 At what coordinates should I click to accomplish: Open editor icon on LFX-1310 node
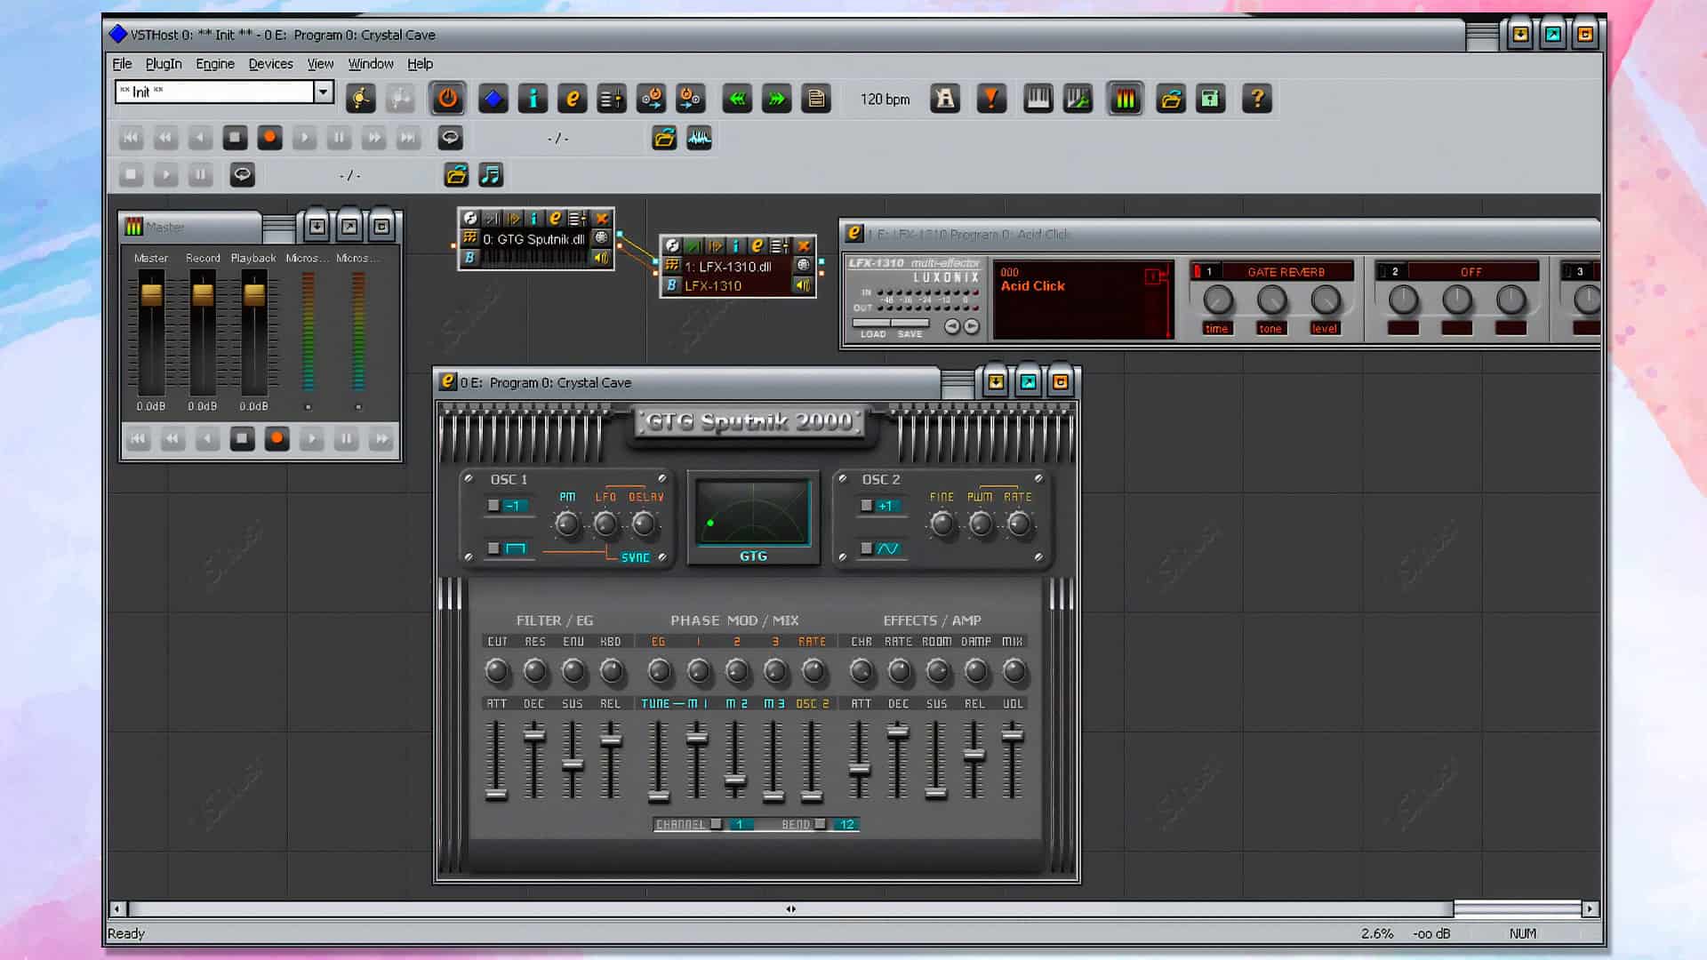pyautogui.click(x=757, y=245)
